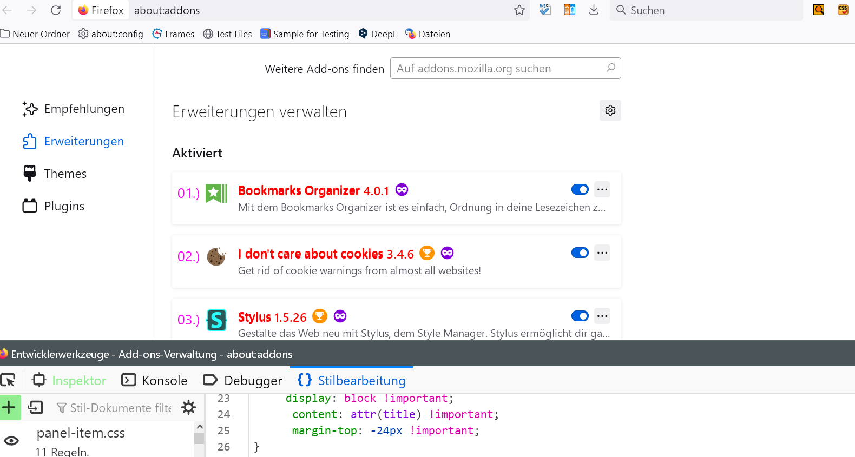Open the Plugins category
Screen dimensions: 855x457
click(x=64, y=206)
